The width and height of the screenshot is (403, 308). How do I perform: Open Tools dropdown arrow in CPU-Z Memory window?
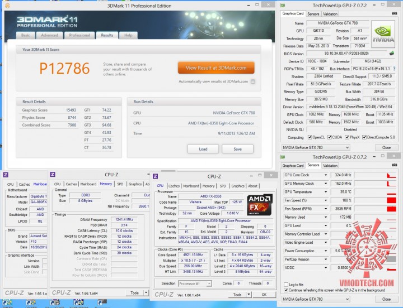(146, 292)
